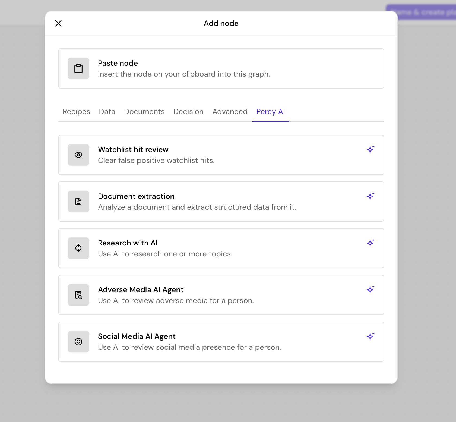The height and width of the screenshot is (422, 456).
Task: Click the Watchlist hit review eye icon
Action: tap(78, 155)
